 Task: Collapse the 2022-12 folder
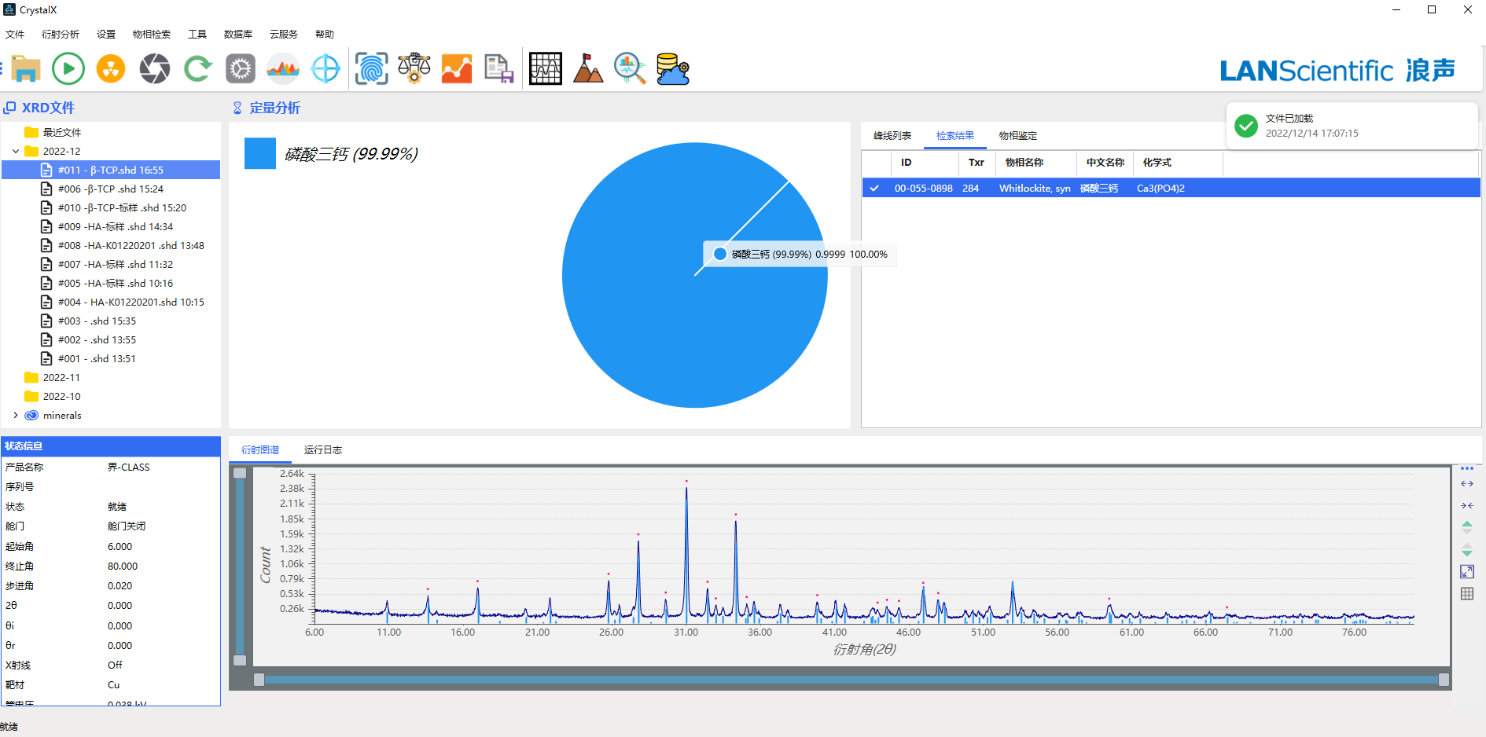tap(16, 152)
